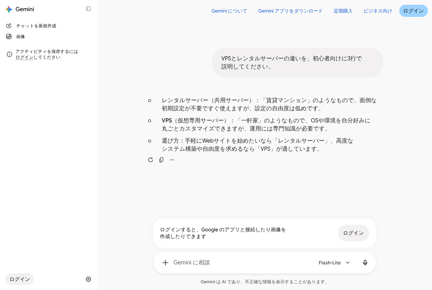Click the activity info circle icon
The image size is (432, 290).
pyautogui.click(x=9, y=54)
